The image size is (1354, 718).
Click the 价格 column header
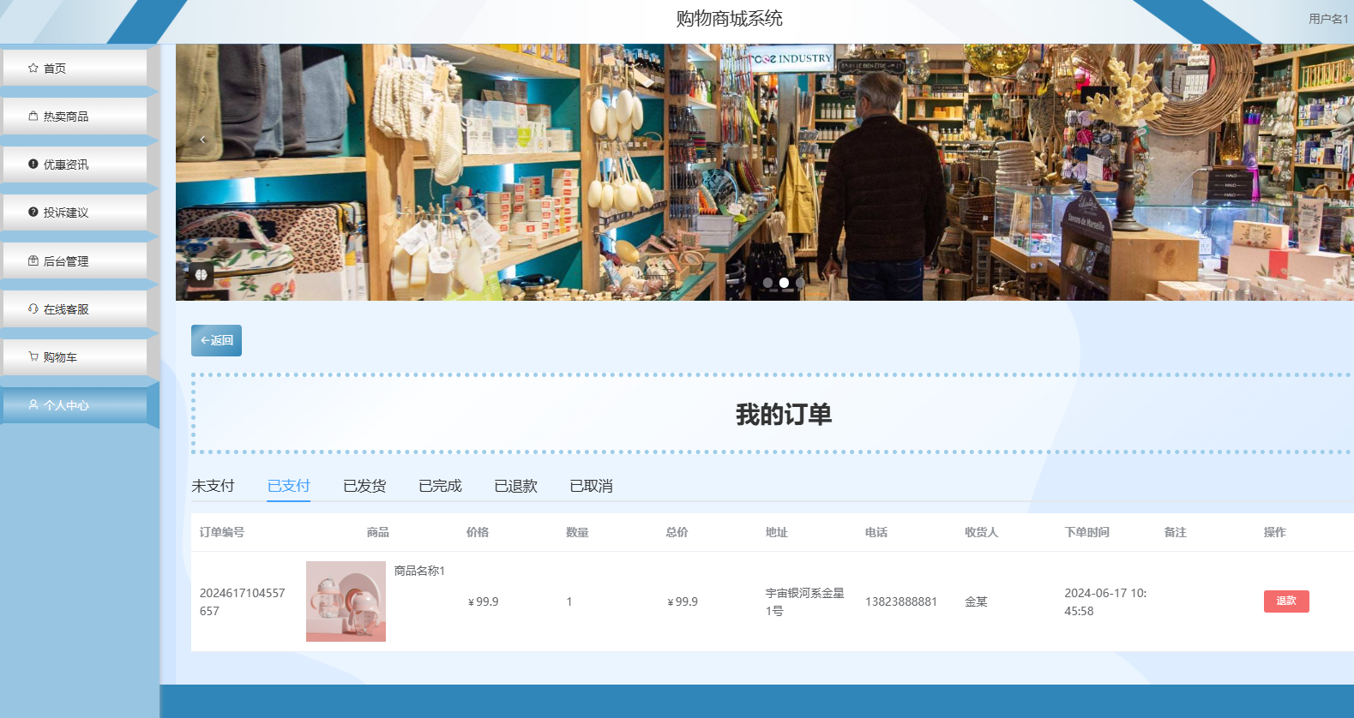[478, 532]
